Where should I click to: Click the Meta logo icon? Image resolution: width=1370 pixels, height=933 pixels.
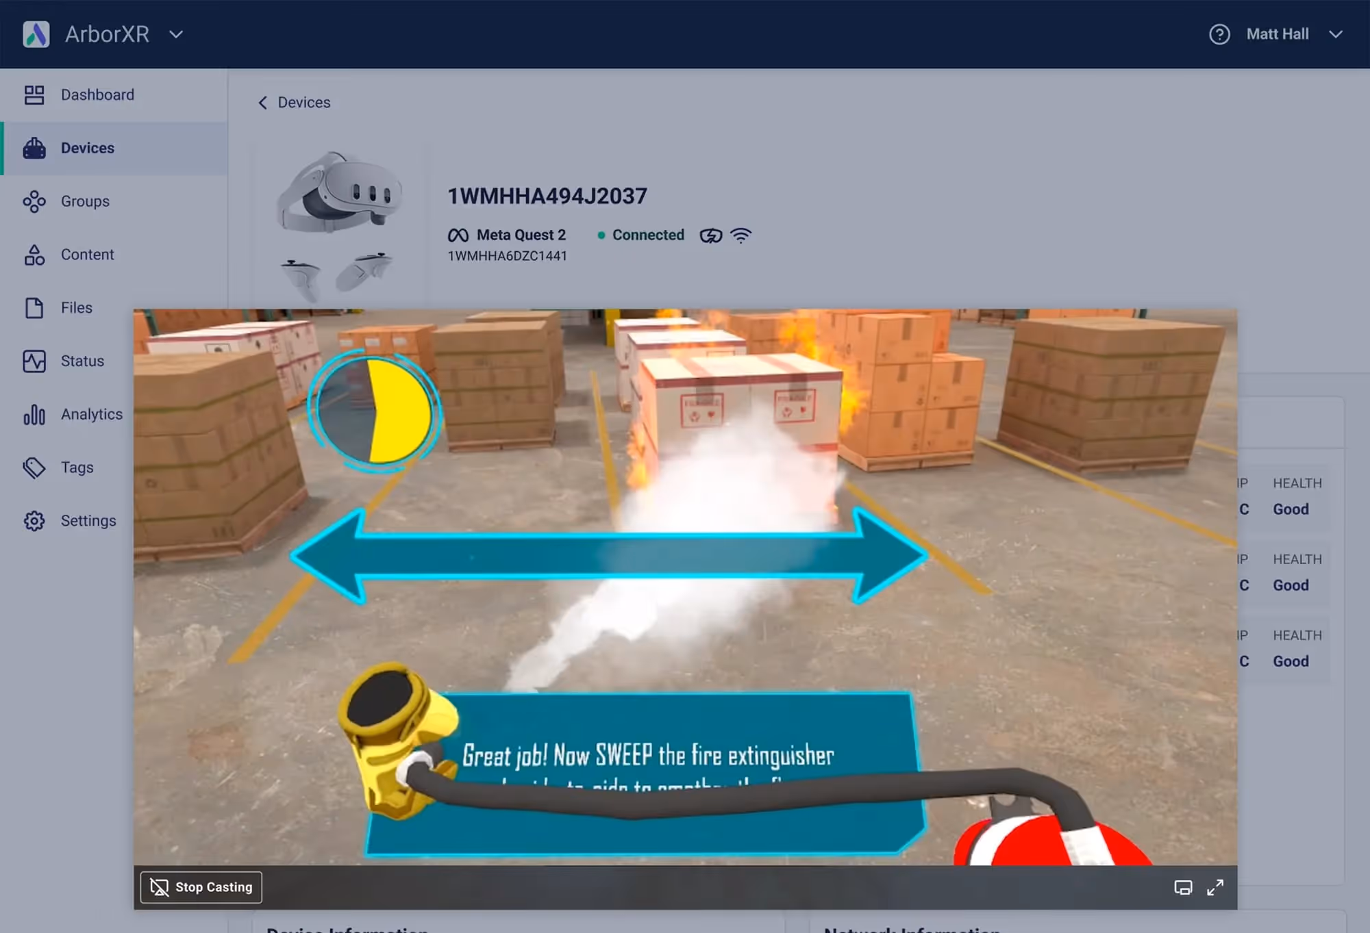point(458,235)
